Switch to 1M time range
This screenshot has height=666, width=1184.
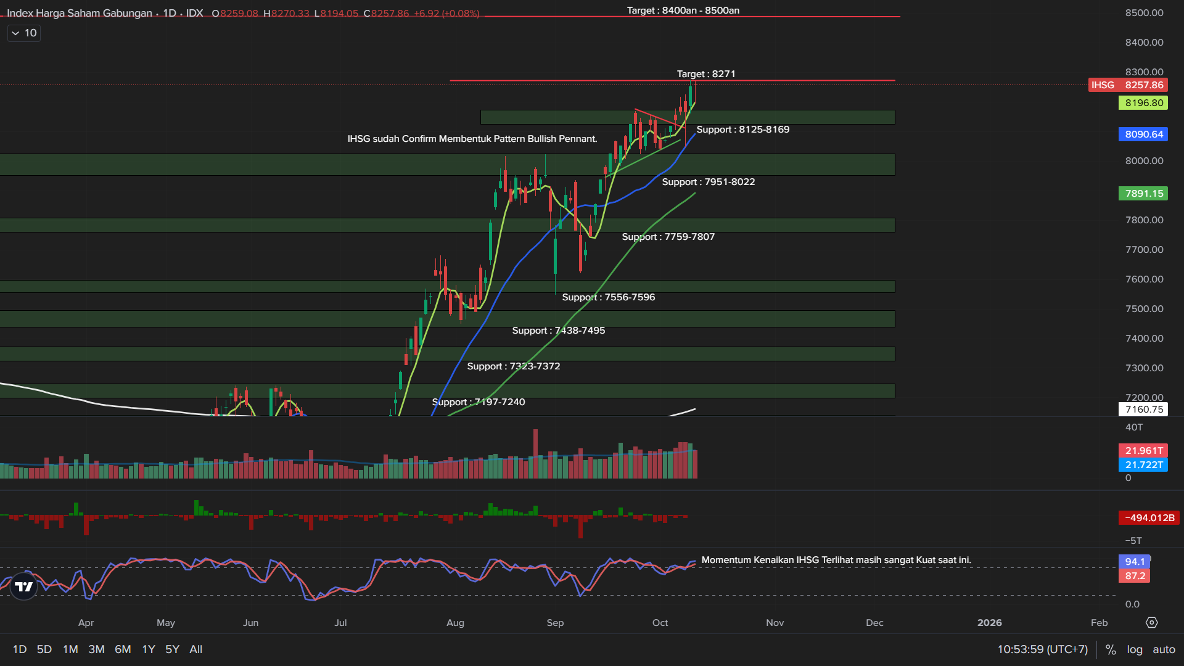70,649
